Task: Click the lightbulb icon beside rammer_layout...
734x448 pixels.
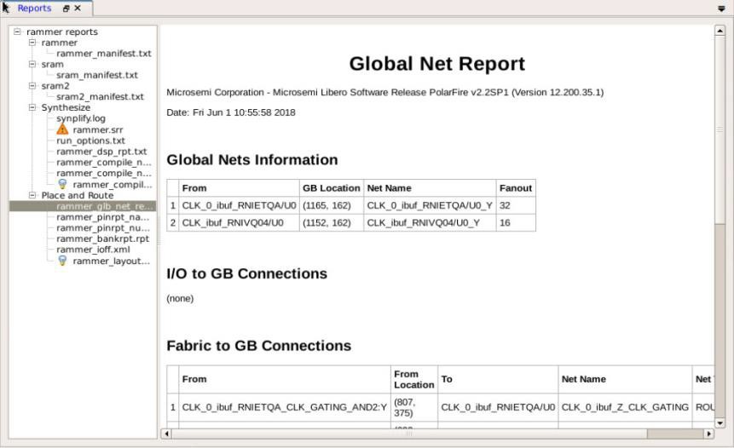Action: (62, 261)
